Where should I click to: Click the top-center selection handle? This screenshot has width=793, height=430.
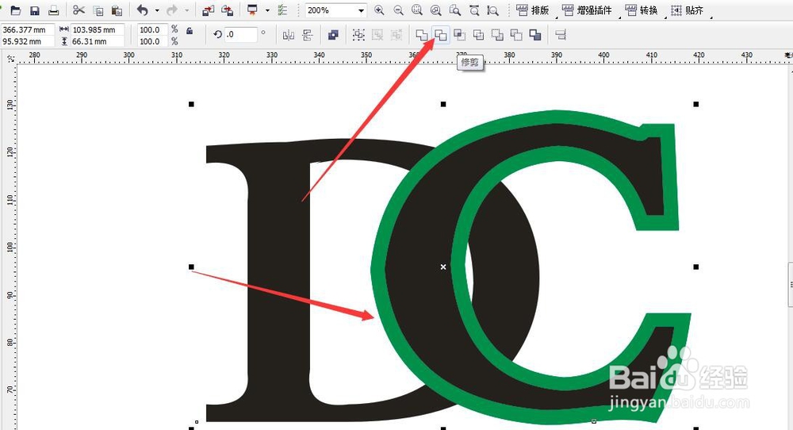443,104
